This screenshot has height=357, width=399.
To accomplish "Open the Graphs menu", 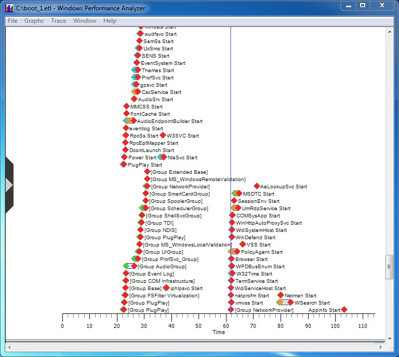I will click(x=34, y=21).
